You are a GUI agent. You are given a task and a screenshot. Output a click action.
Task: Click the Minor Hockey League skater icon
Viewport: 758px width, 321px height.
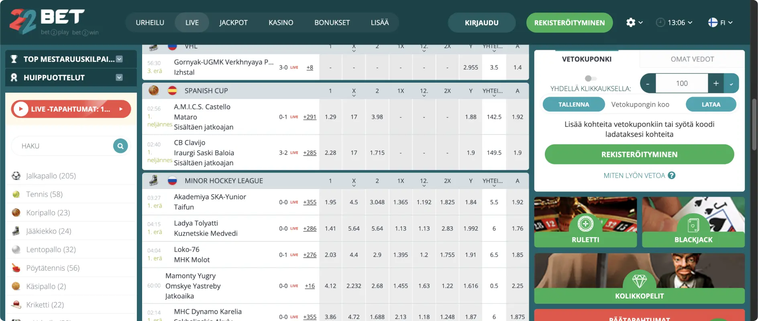point(154,181)
